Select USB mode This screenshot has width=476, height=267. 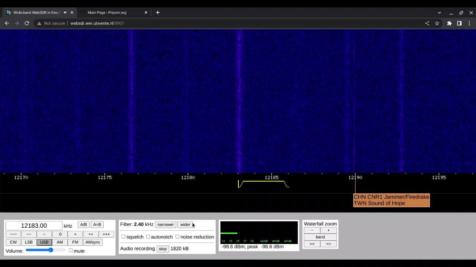(44, 242)
